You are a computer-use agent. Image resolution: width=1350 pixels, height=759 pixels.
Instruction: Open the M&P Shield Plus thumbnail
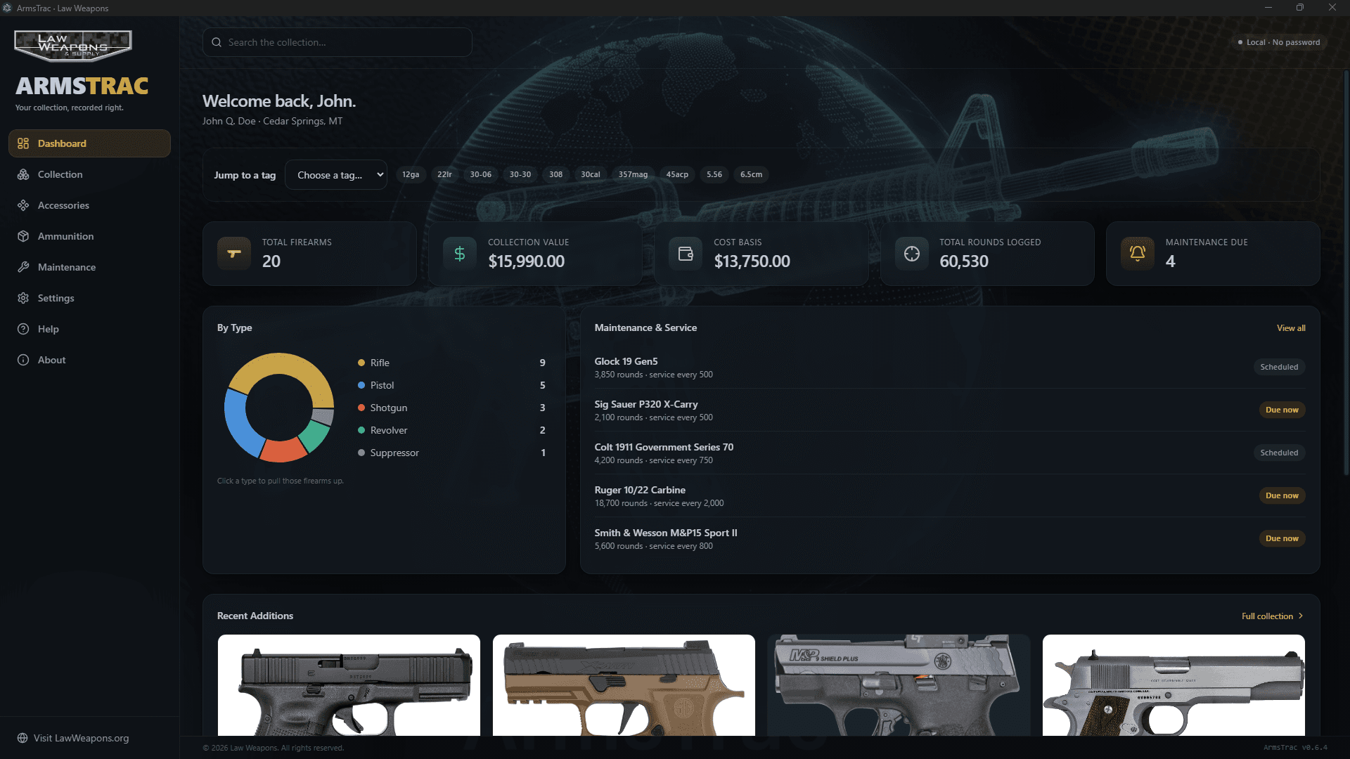point(899,685)
